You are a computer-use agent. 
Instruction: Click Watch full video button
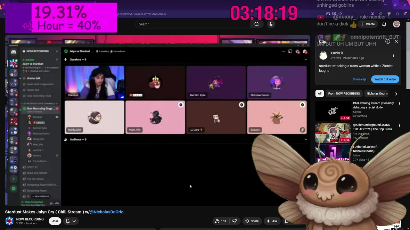pos(385,79)
